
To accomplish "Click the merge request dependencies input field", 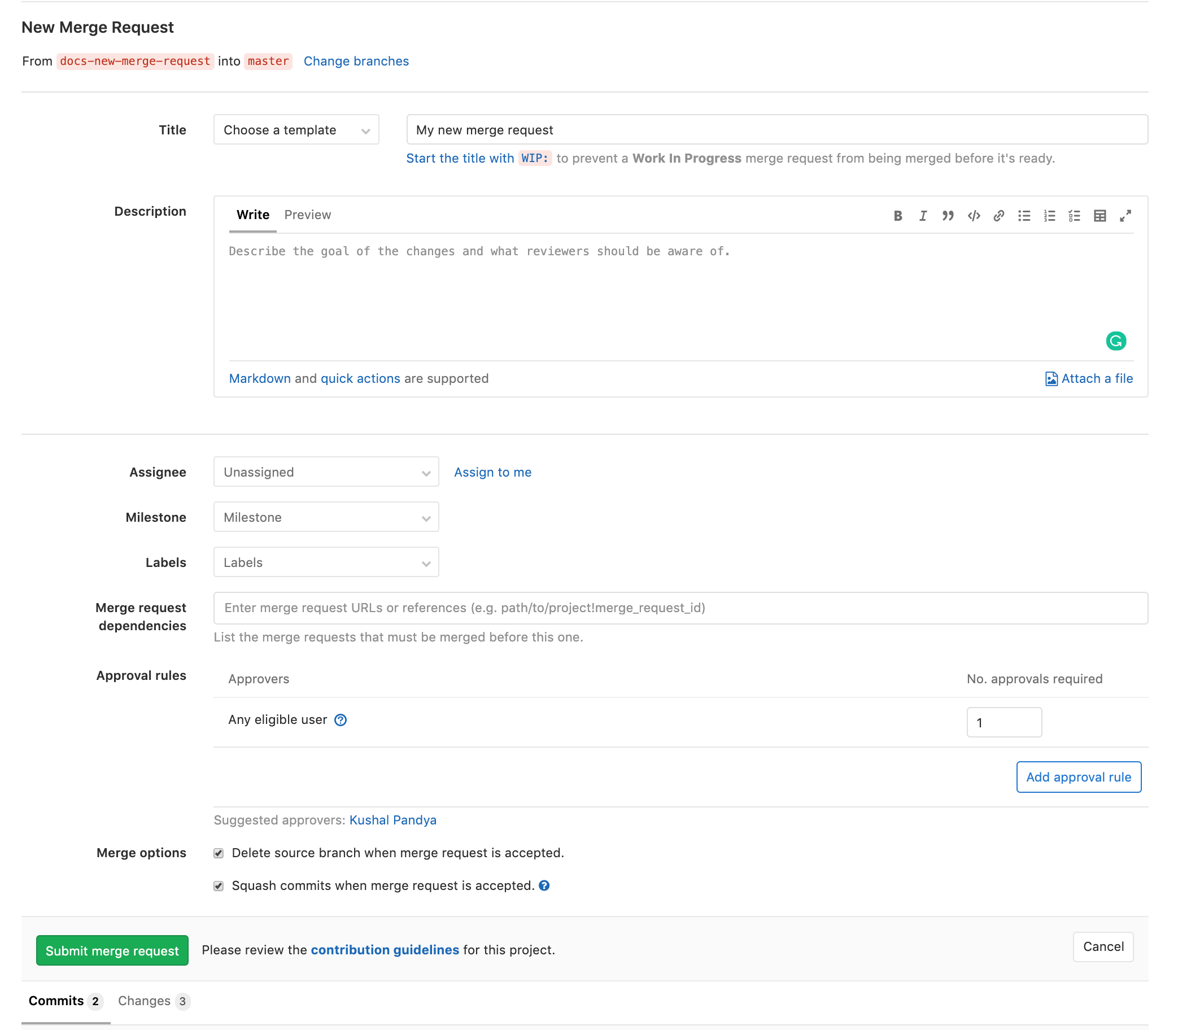I will tap(681, 607).
